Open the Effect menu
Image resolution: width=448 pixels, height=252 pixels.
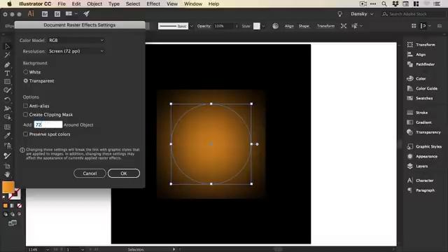pos(153,3)
